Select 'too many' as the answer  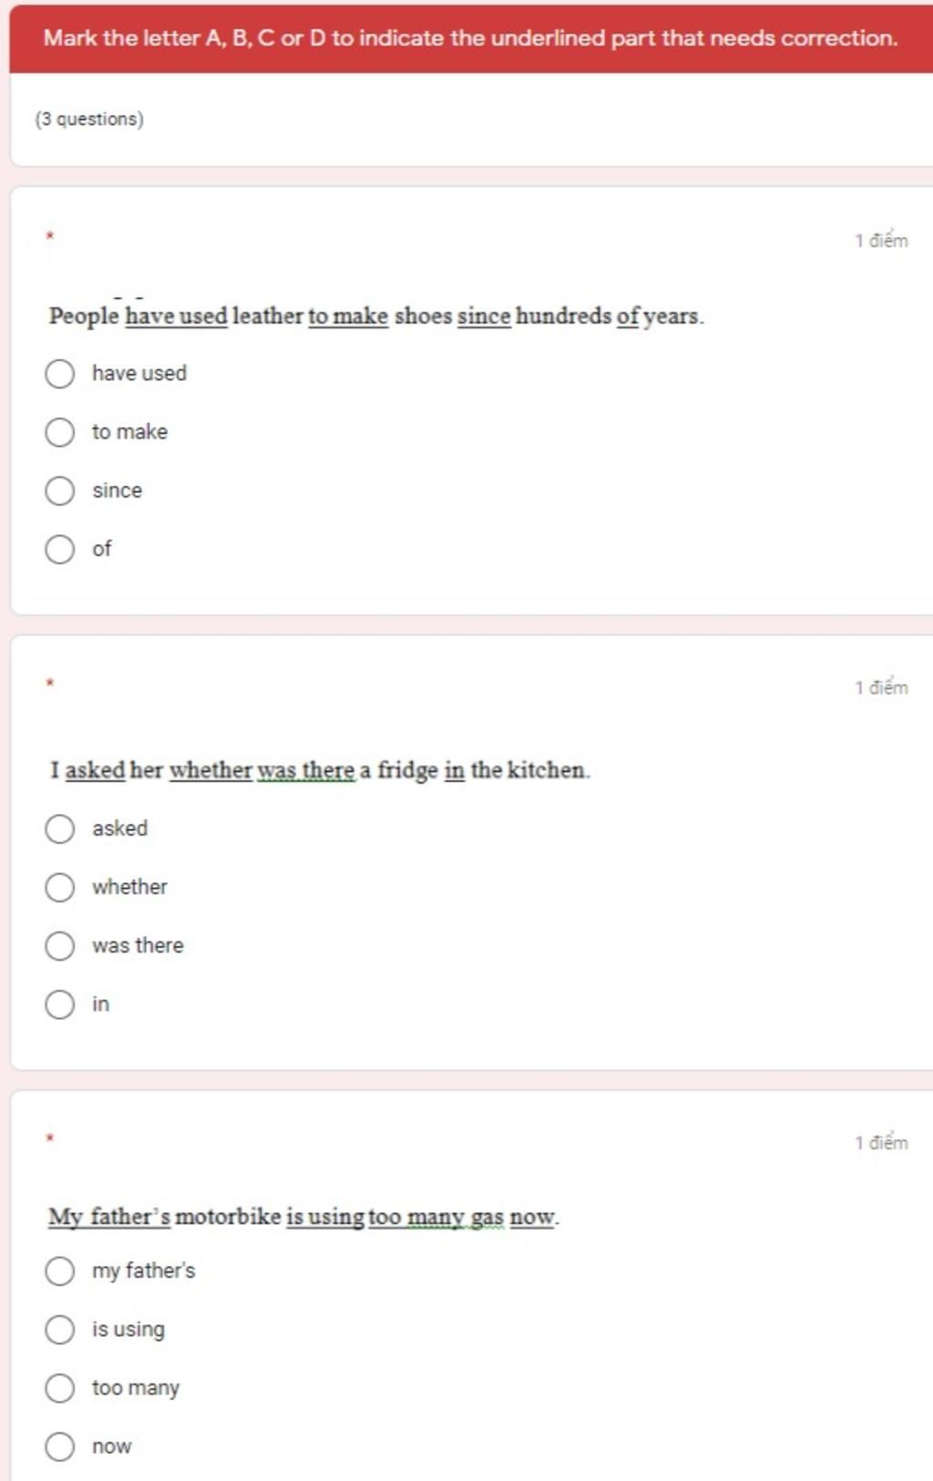[x=60, y=1388]
